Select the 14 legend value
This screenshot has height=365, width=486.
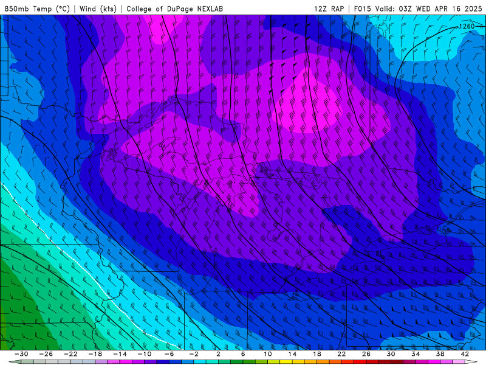(292, 354)
